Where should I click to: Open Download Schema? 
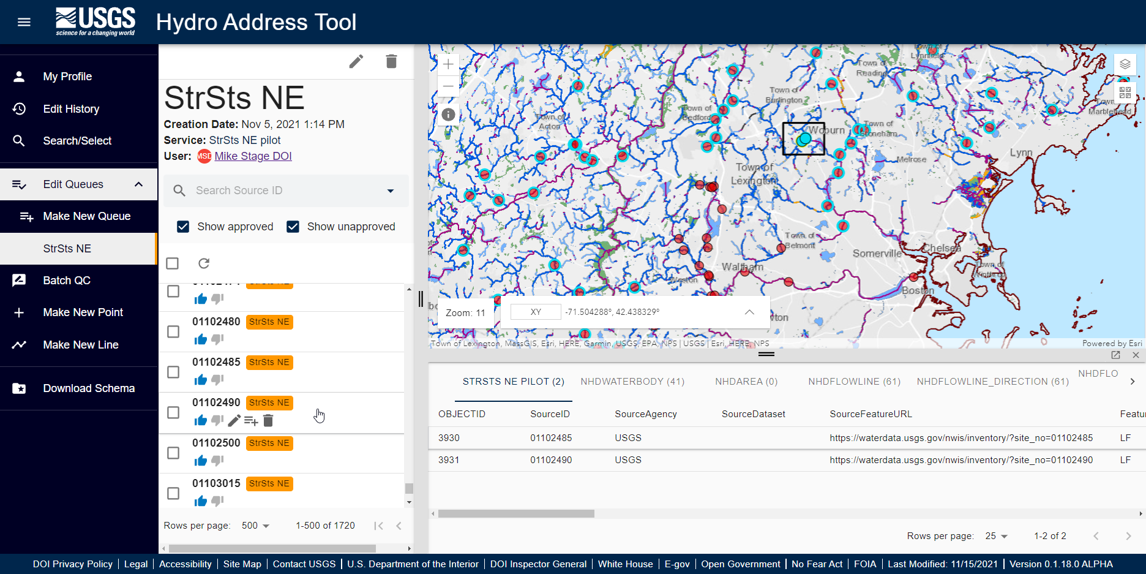[x=88, y=388]
